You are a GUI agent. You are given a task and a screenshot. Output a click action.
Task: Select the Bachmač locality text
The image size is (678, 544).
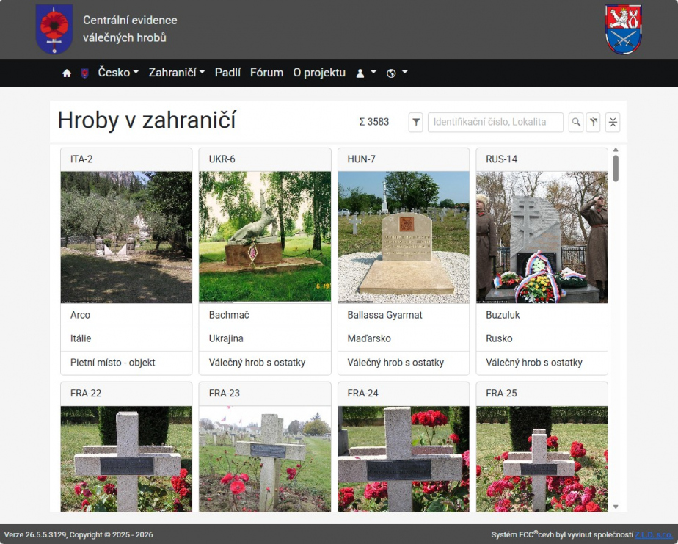coord(229,315)
